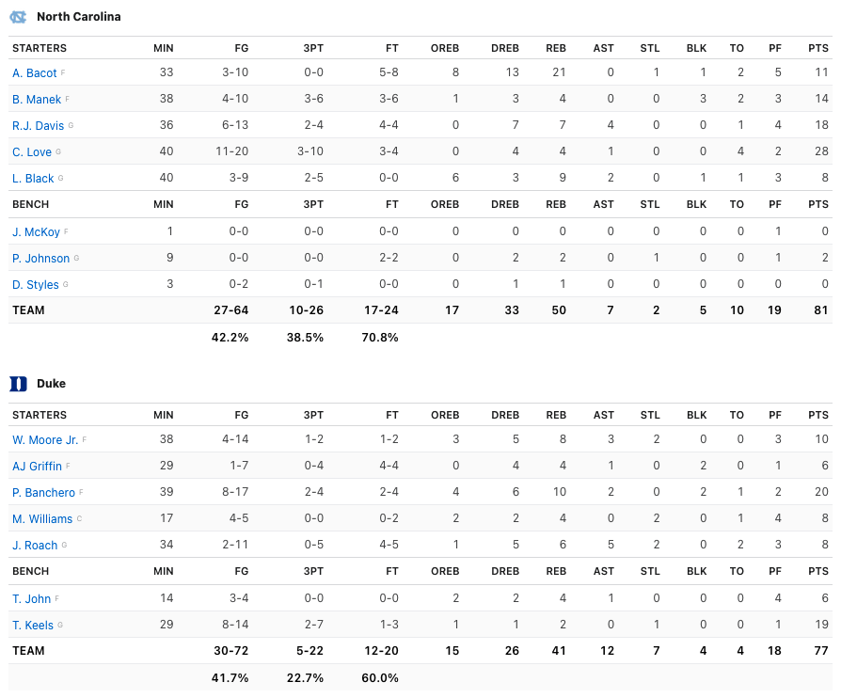841x698 pixels.
Task: Open P. Banchero player profile
Action: (x=43, y=493)
